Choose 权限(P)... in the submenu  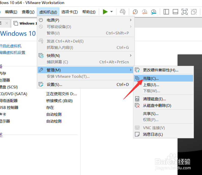(163, 120)
